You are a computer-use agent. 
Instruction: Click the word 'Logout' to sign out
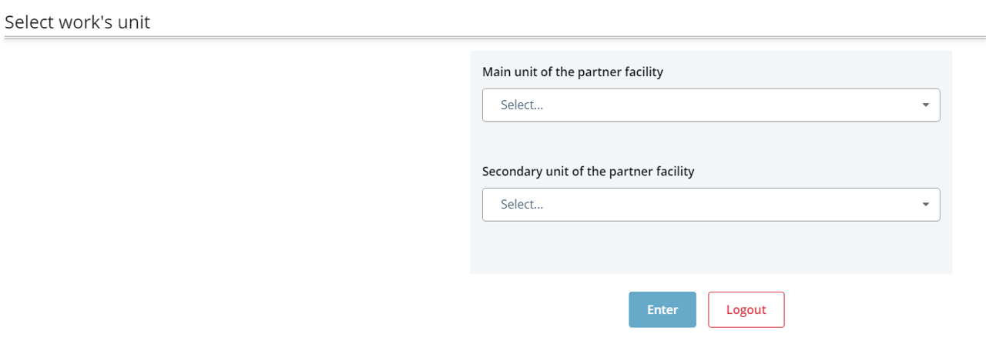click(x=746, y=310)
